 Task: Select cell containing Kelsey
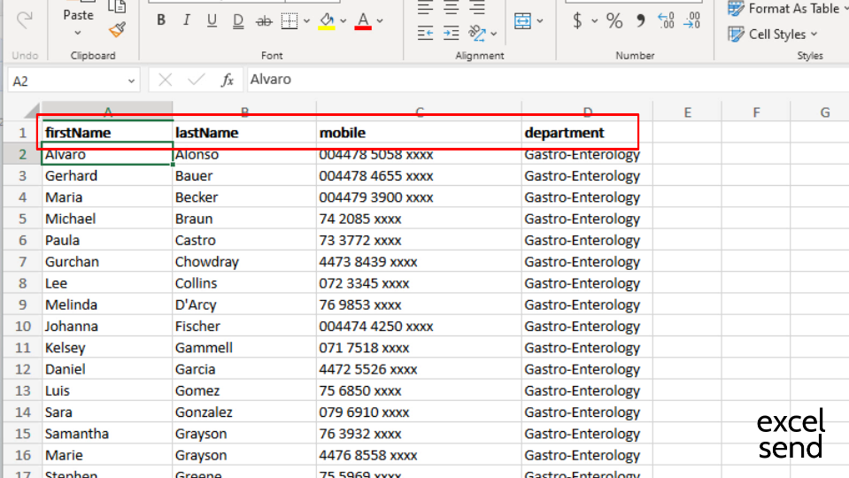[107, 348]
